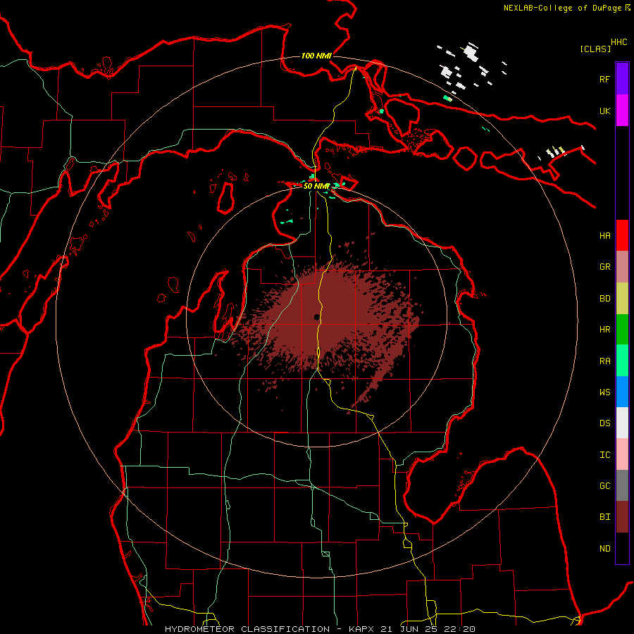Click the "DS" legend label
Viewport: 634px width, 634px height.
[604, 423]
